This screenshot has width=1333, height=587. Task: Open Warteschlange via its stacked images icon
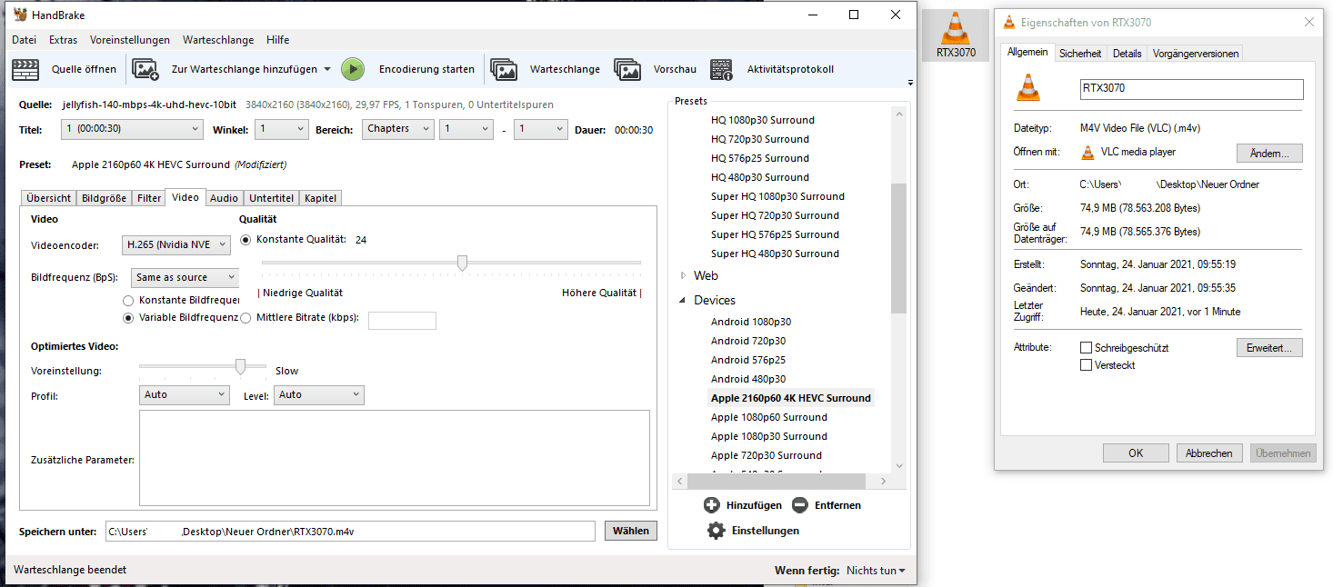(x=504, y=69)
